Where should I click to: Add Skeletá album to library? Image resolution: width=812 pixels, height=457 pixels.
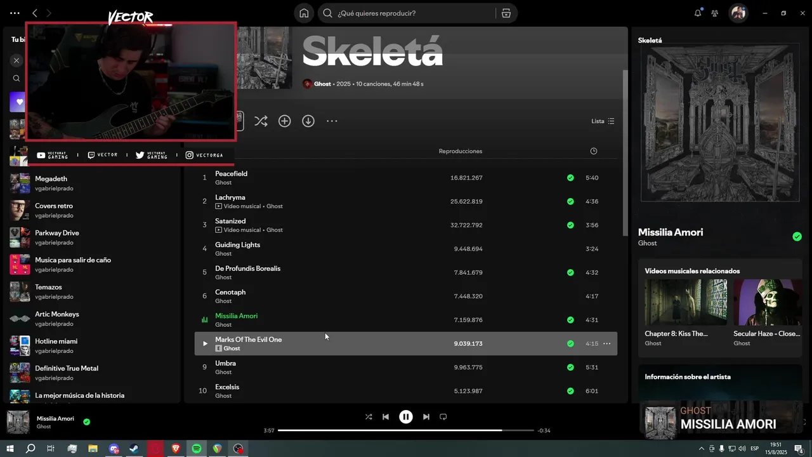(x=285, y=121)
